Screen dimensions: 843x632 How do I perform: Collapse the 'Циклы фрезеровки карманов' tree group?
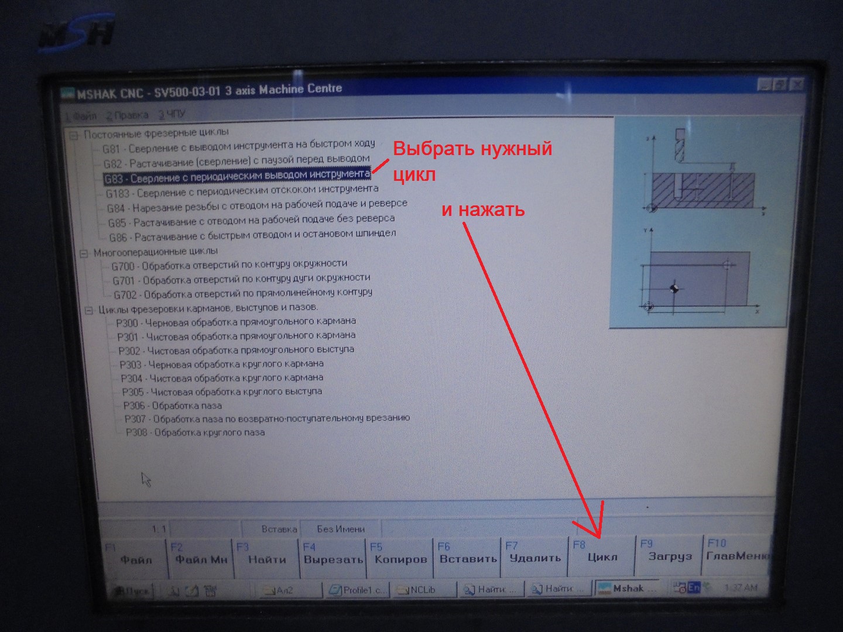89,310
